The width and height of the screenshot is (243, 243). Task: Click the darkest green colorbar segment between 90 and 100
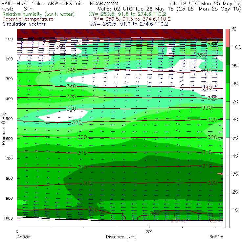[228, 56]
